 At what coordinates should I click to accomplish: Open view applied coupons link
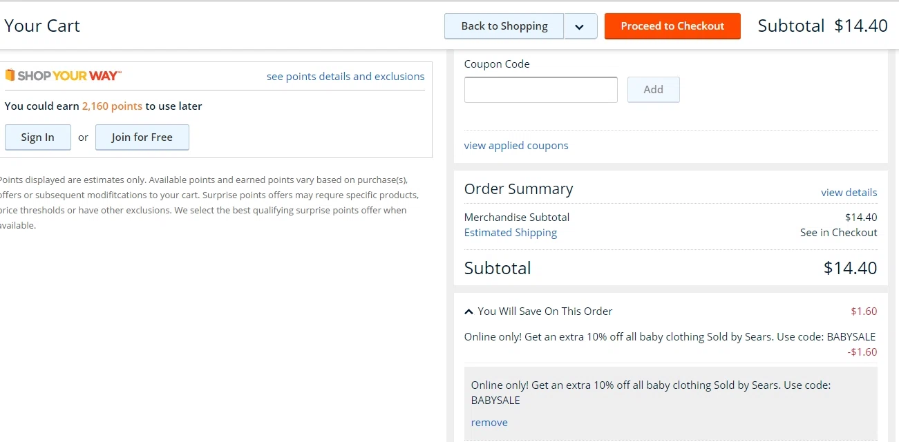[516, 146]
